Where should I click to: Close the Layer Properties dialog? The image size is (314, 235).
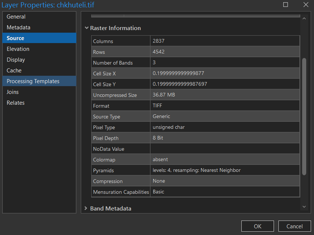click(305, 5)
